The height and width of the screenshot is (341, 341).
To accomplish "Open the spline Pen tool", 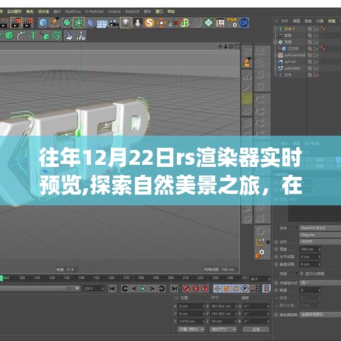I will click(55, 23).
